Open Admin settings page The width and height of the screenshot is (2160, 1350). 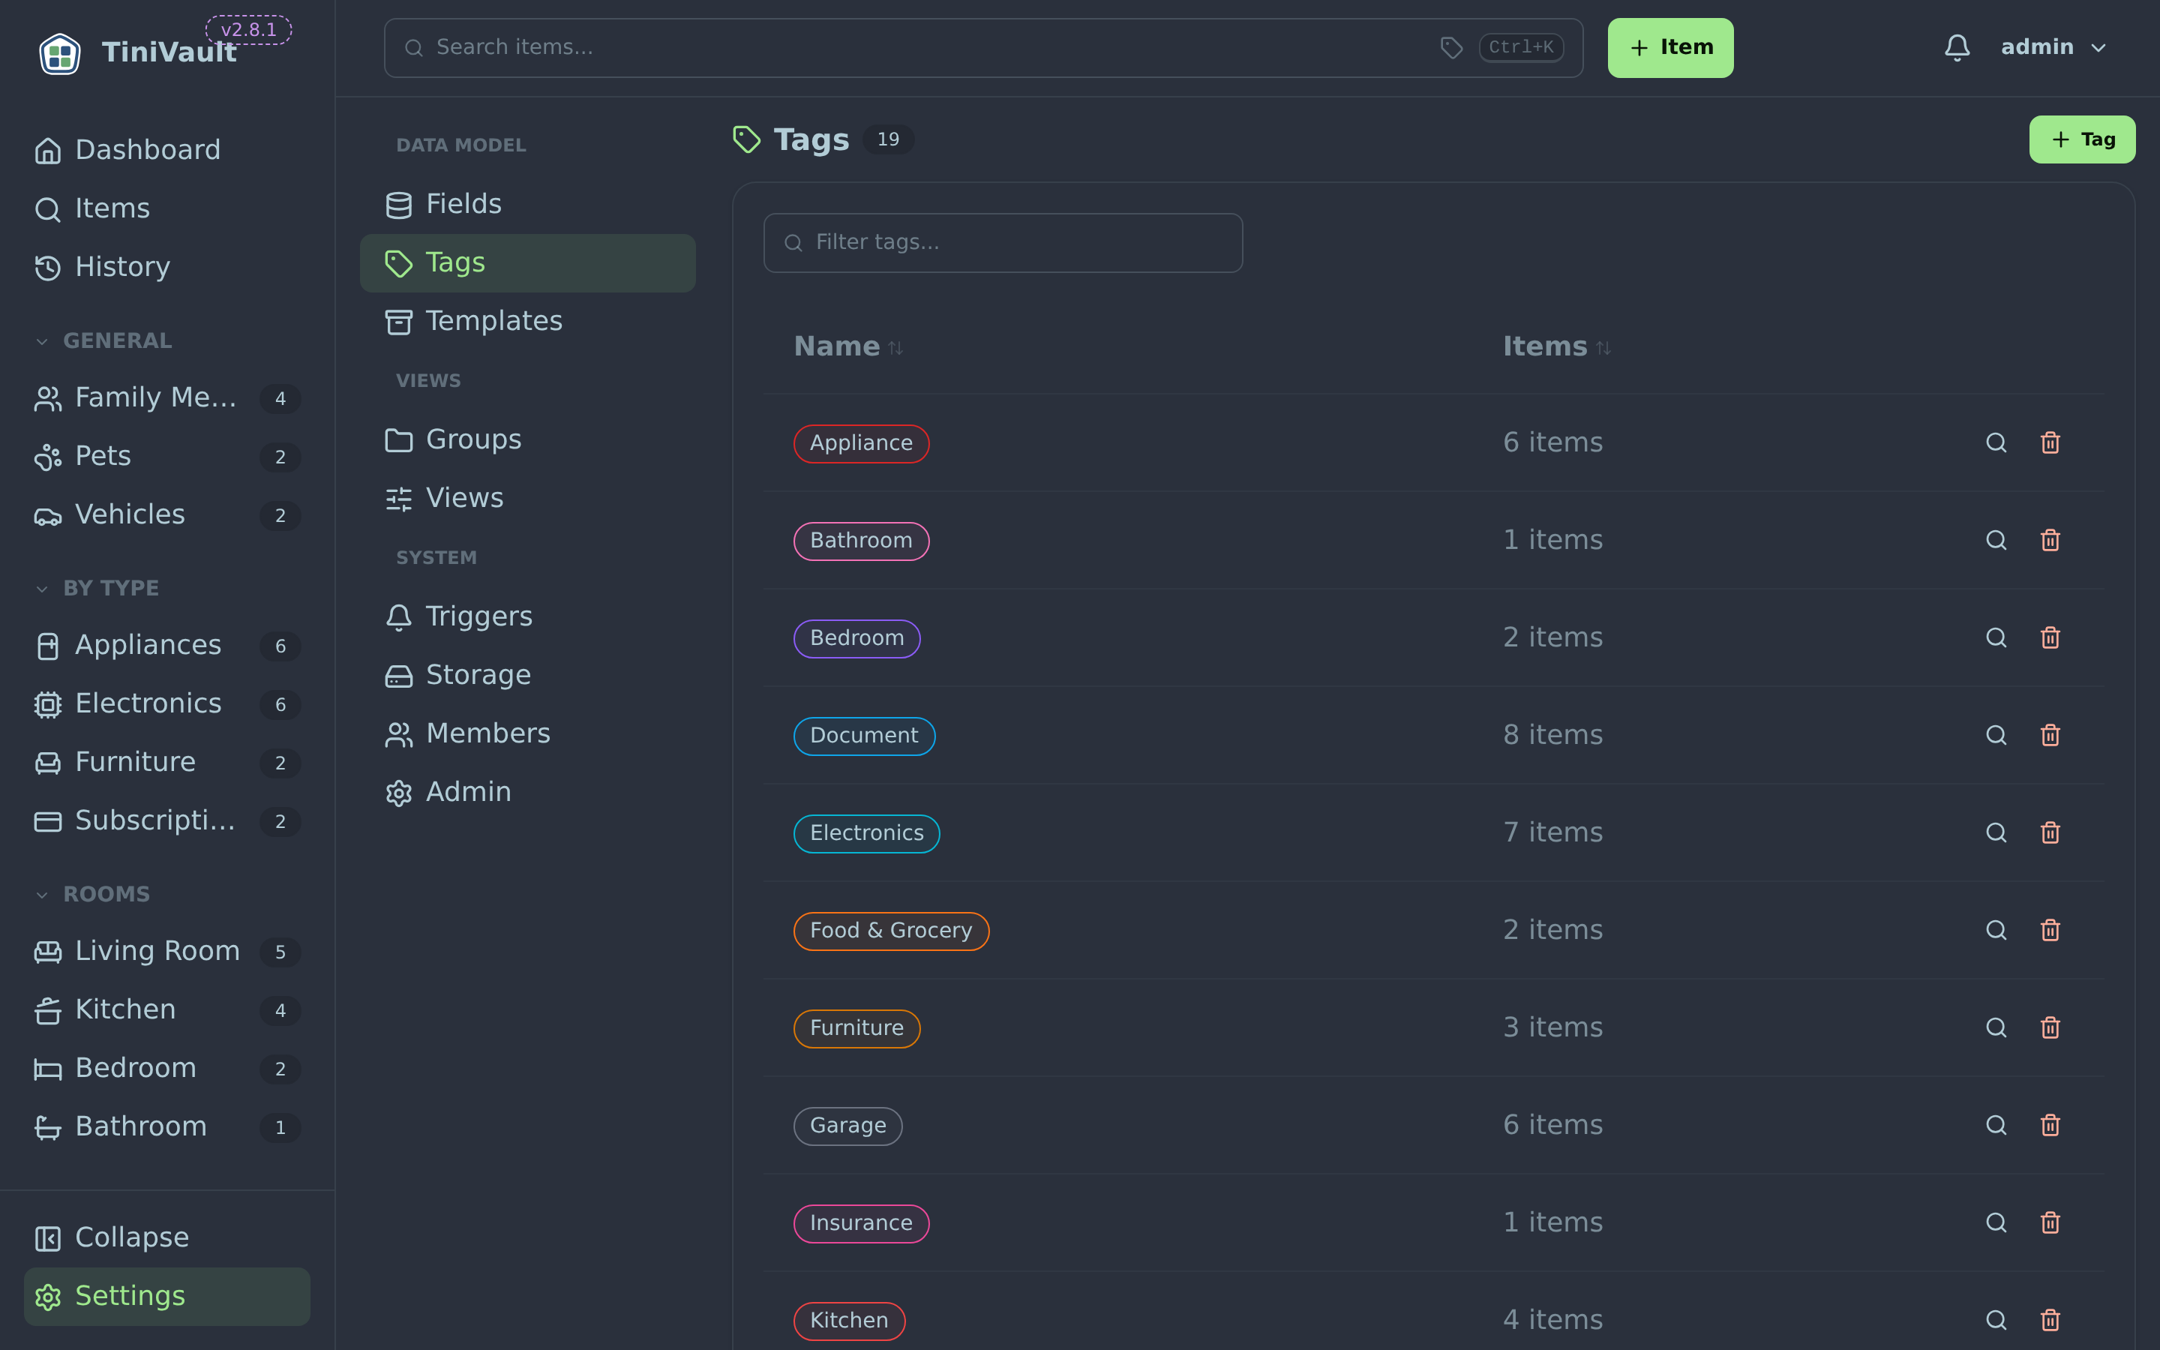(x=527, y=792)
